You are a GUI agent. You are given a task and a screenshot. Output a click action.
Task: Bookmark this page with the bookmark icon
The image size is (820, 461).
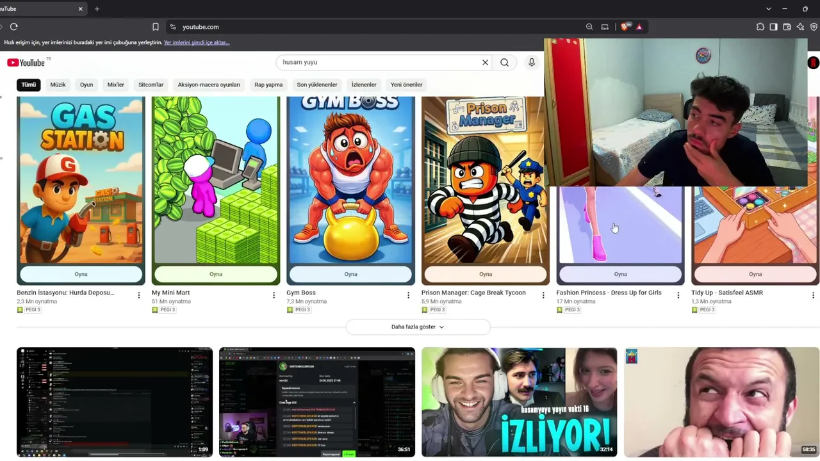[x=155, y=27]
